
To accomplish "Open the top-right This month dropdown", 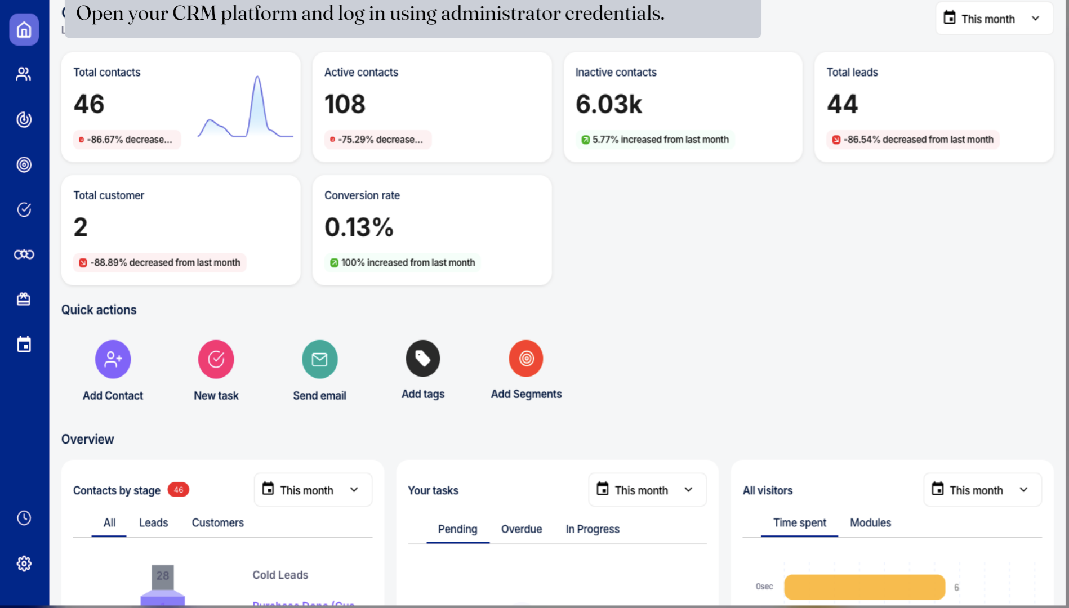I will pos(994,19).
